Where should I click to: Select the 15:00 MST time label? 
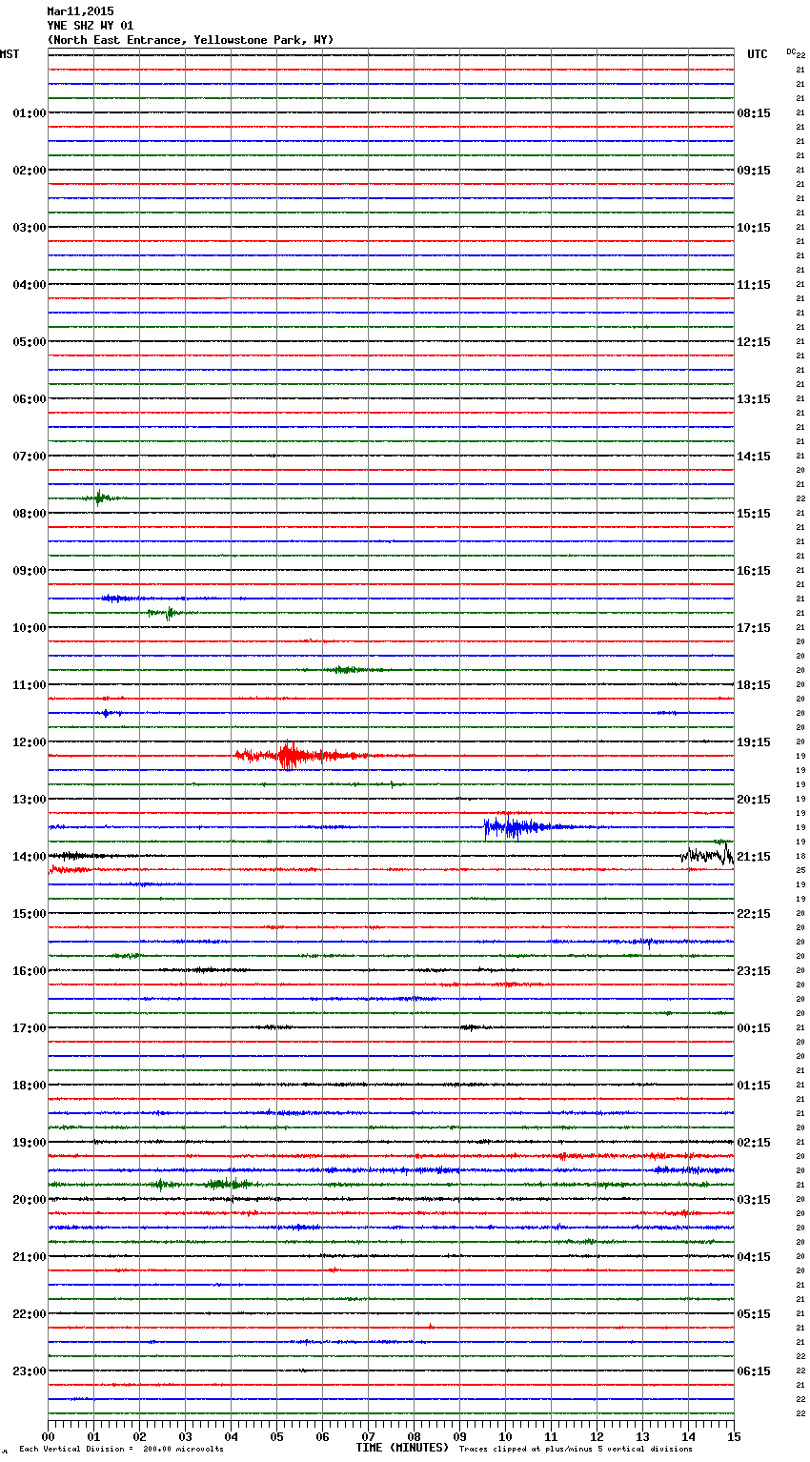(29, 914)
